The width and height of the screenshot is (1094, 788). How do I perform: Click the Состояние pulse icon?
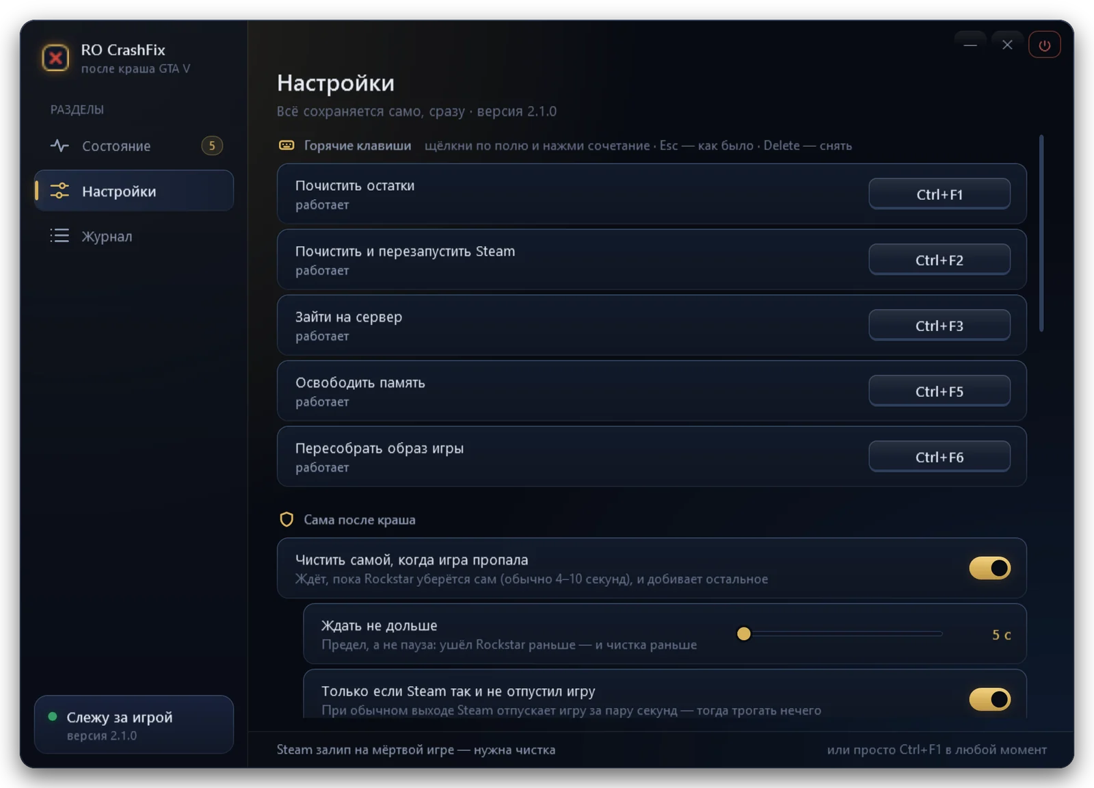59,146
